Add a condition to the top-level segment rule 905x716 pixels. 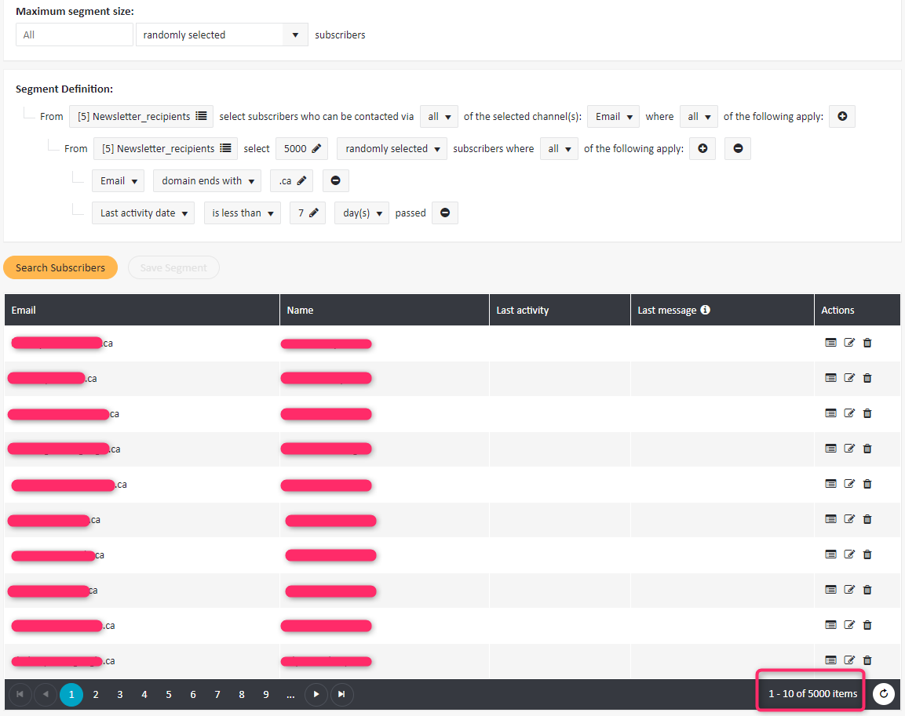[x=842, y=116]
